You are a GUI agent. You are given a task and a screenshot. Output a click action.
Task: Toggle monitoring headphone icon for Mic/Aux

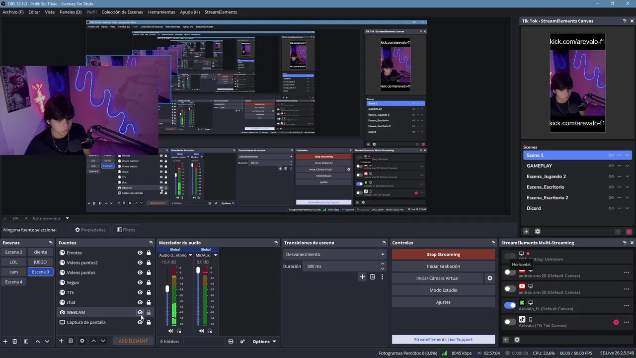point(210,331)
